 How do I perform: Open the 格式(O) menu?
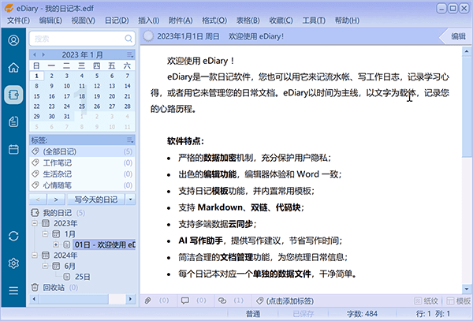click(214, 21)
